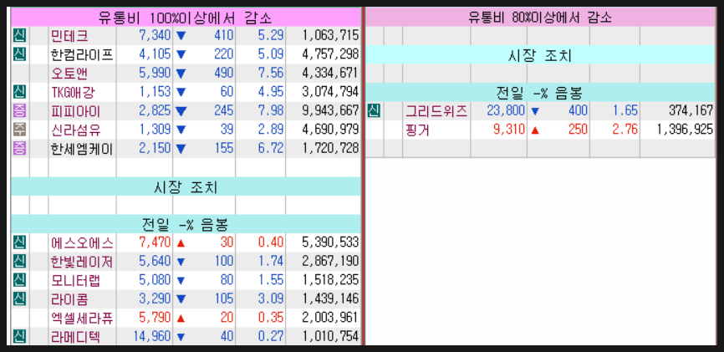The height and width of the screenshot is (352, 724).
Task: Click the 유통비 100%이상에서 감소 header
Action: (186, 18)
